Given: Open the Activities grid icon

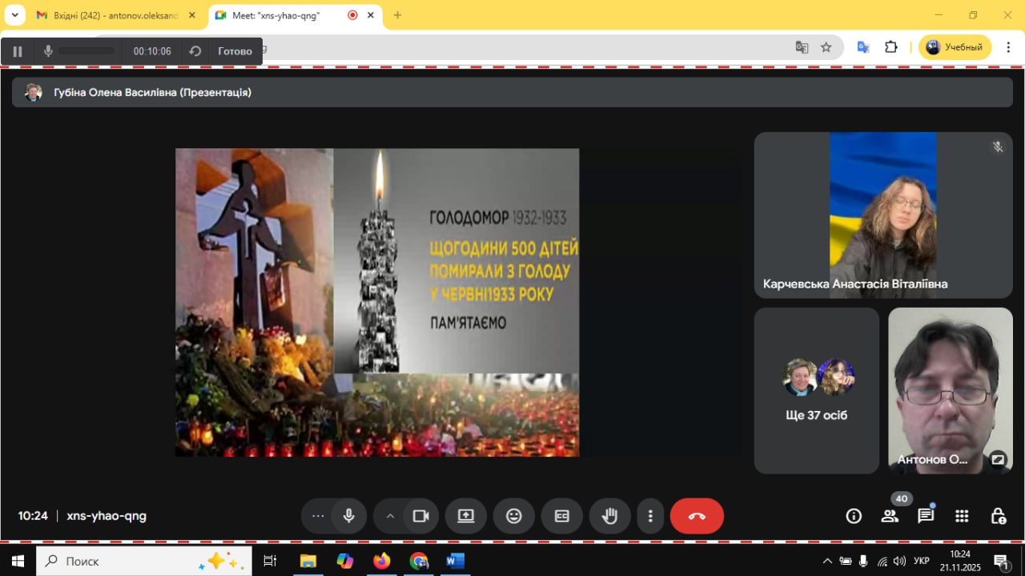Looking at the screenshot, I should point(962,516).
